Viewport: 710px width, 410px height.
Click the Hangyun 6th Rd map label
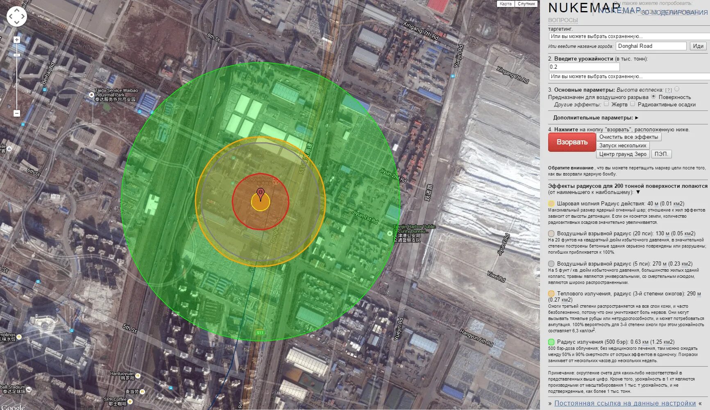476,338
